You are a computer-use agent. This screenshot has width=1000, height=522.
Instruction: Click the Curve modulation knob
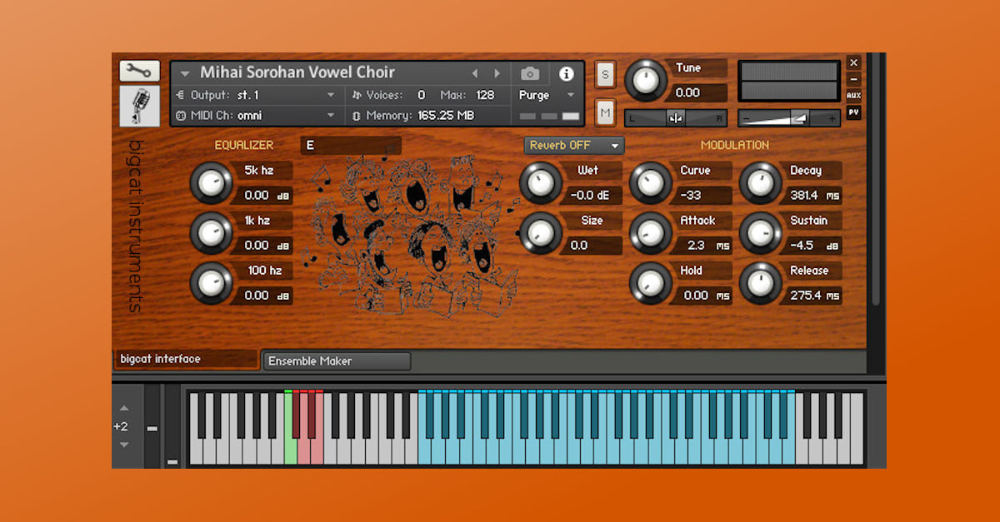[x=650, y=183]
